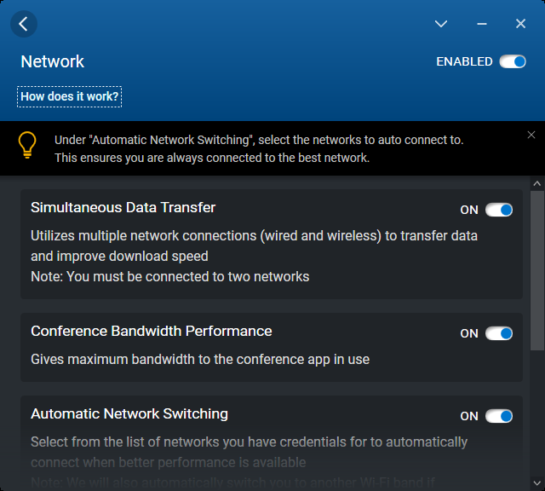Select the Automatic Network Switching heading

pyautogui.click(x=129, y=413)
